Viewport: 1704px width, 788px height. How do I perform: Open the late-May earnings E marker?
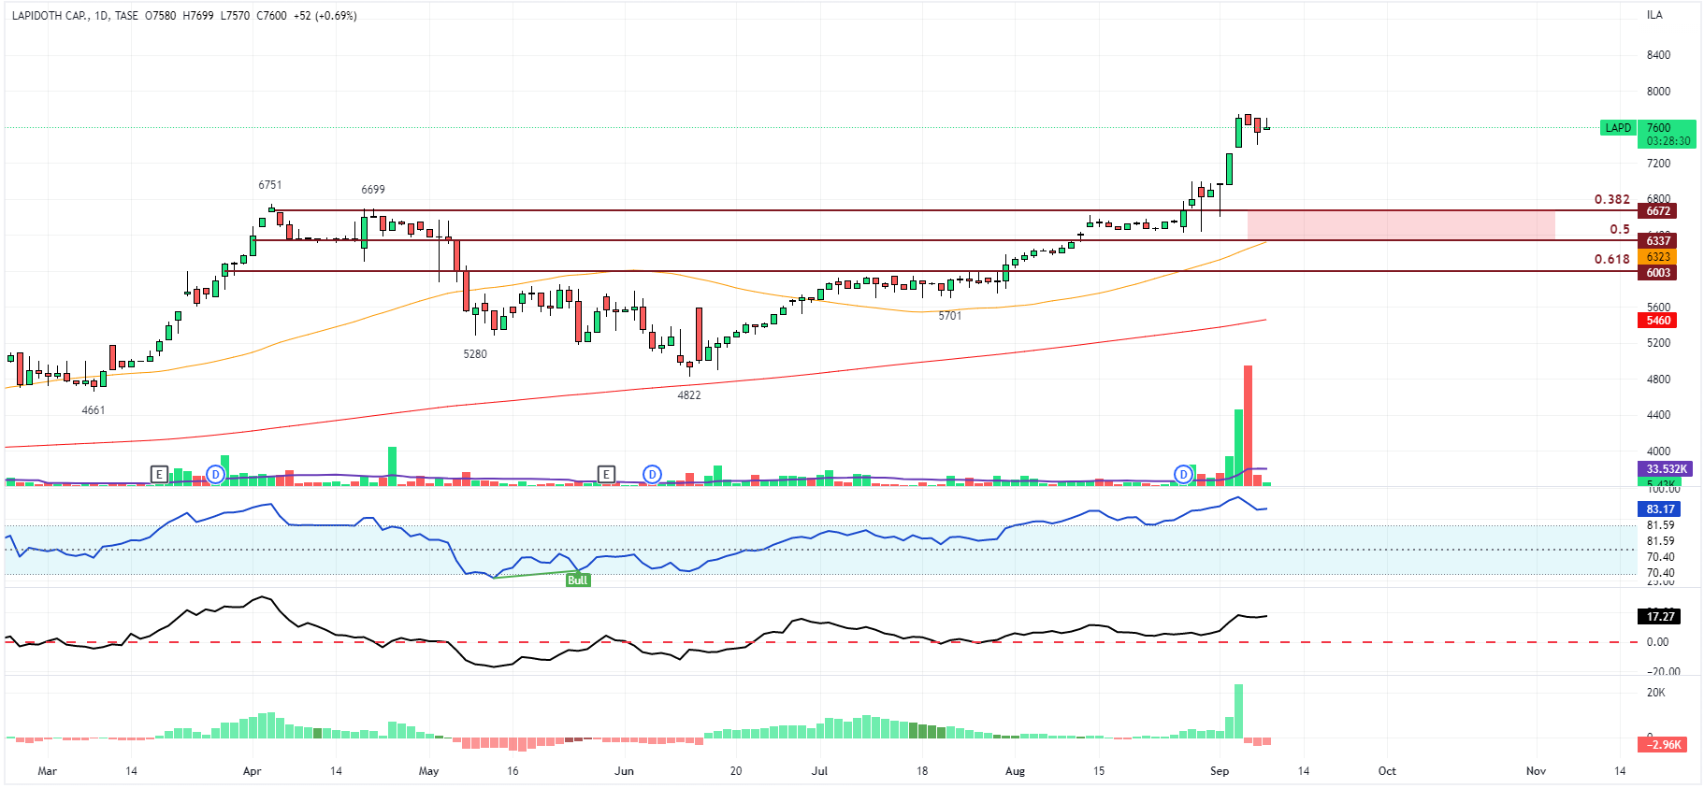(x=606, y=475)
